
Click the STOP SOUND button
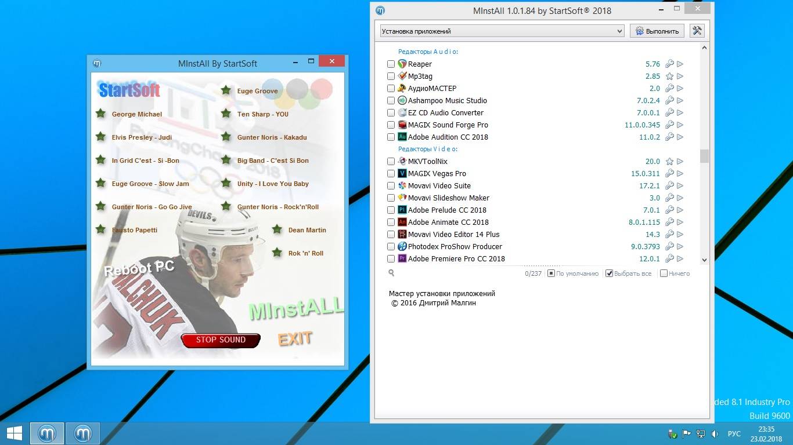pos(221,340)
